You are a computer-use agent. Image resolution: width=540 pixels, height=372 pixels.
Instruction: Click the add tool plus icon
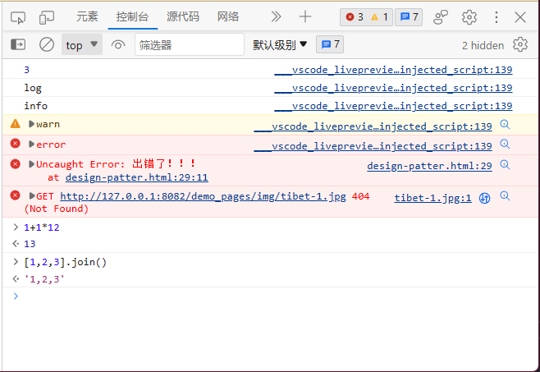tap(305, 16)
